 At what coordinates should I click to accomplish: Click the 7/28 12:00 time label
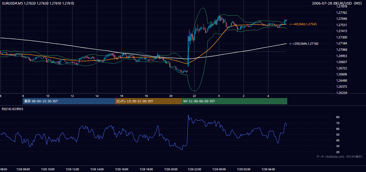click(72, 169)
